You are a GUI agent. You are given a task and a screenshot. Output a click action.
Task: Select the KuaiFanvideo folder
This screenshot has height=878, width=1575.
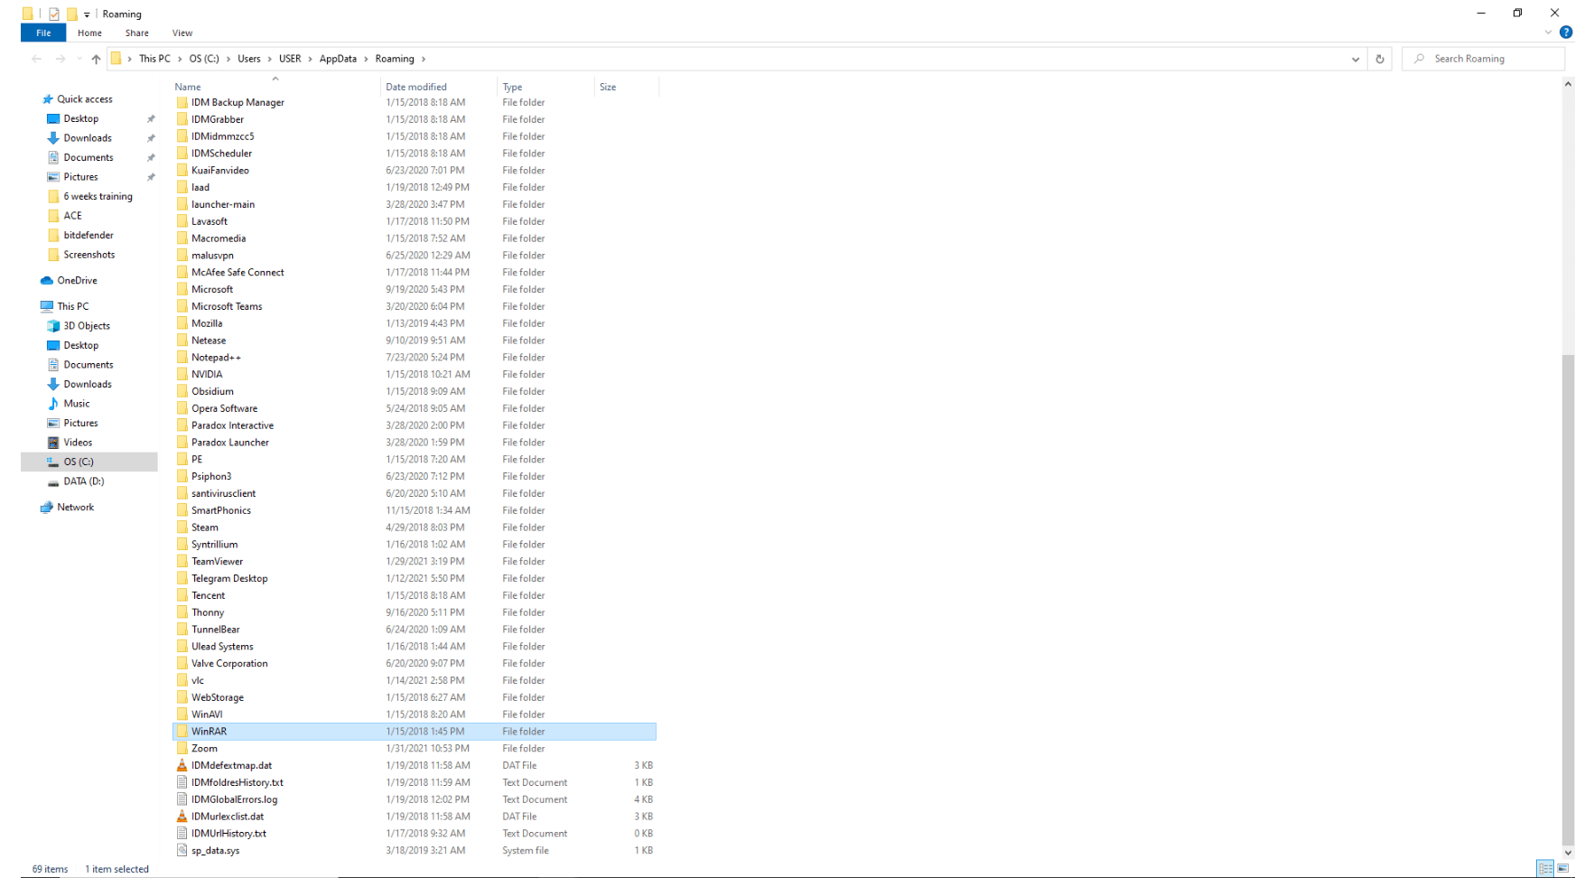[219, 170]
